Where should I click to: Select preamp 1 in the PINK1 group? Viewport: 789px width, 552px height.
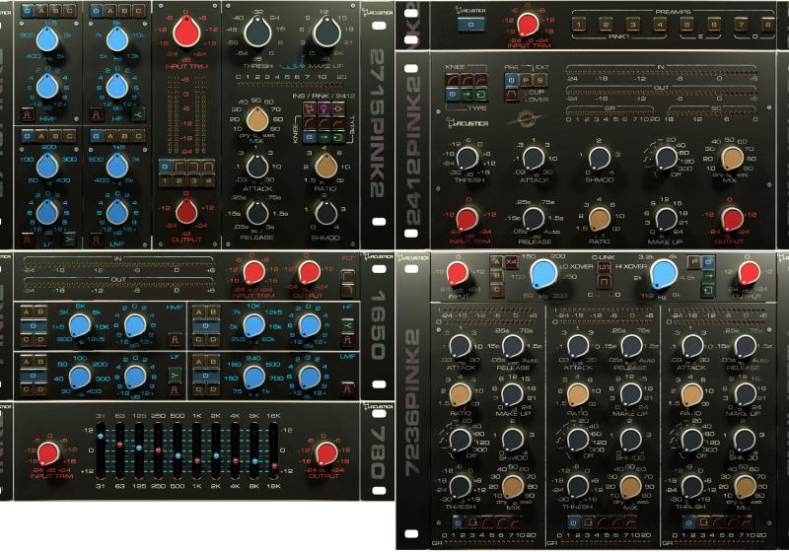579,24
